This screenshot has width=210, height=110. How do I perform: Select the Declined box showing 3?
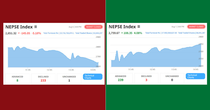pyautogui.click(x=146, y=78)
